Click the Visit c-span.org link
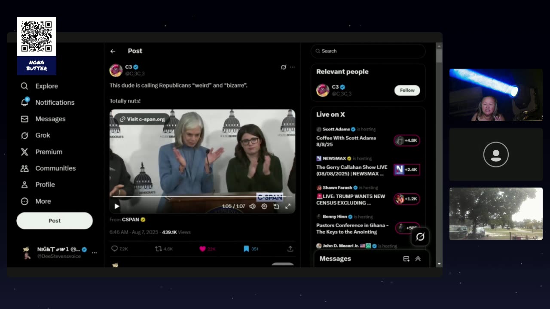The width and height of the screenshot is (550, 309). tap(142, 119)
